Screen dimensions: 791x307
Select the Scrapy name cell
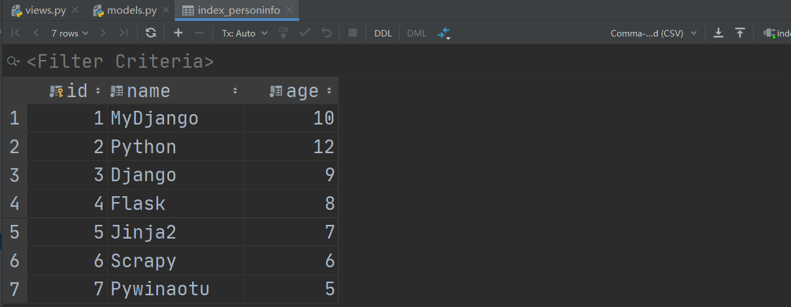pos(176,261)
